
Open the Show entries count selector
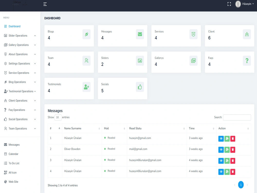point(58,118)
